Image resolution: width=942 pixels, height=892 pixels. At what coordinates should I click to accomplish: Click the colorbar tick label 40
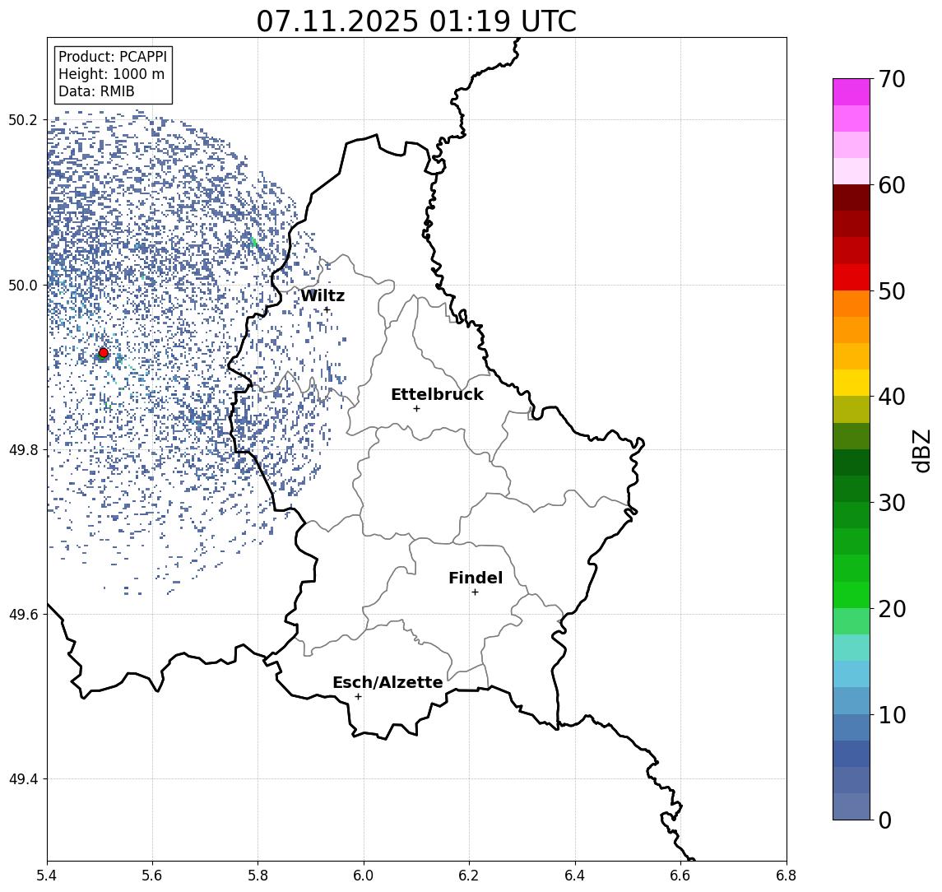892,397
